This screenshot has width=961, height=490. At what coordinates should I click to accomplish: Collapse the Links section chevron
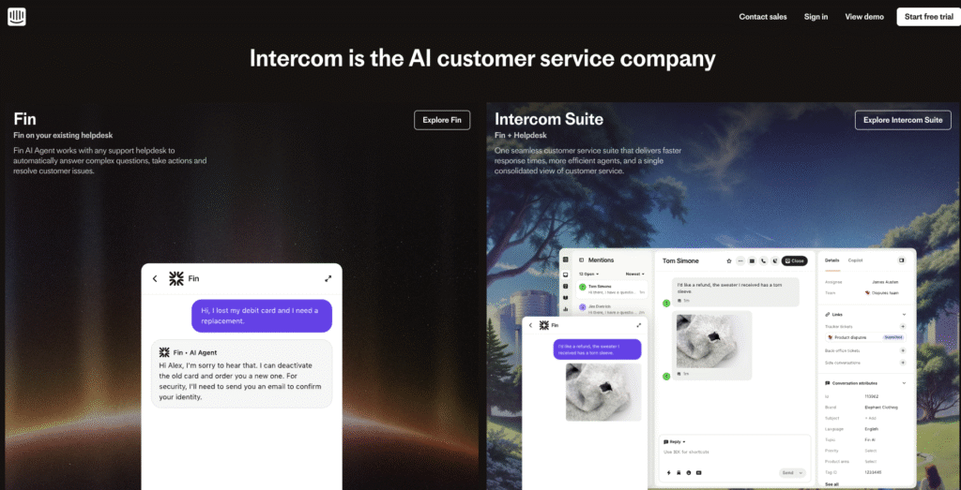(904, 315)
